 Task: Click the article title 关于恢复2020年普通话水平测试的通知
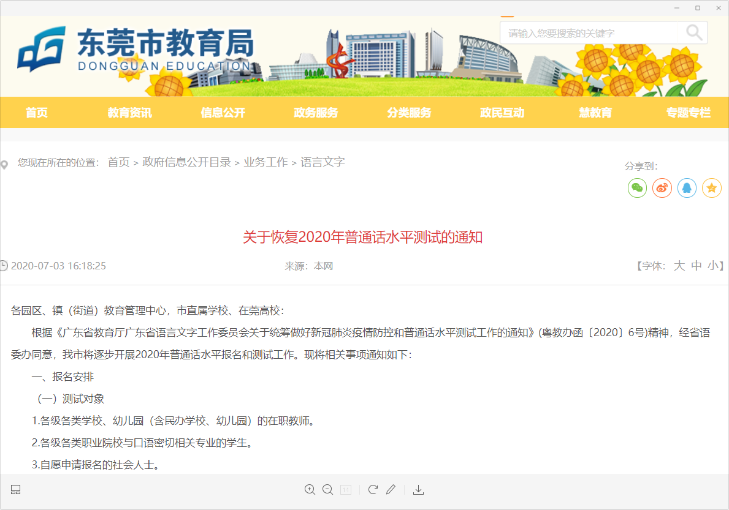[x=362, y=237]
